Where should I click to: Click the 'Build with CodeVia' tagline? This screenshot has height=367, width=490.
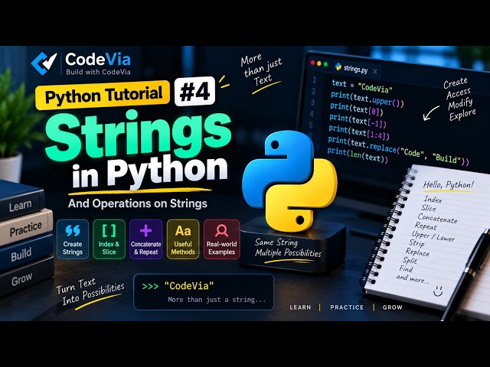pos(98,72)
